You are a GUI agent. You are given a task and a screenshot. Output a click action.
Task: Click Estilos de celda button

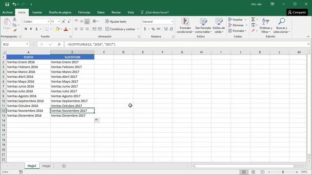tap(219, 26)
